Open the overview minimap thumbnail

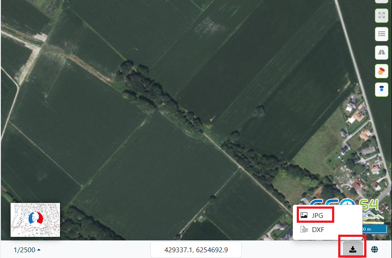click(35, 220)
